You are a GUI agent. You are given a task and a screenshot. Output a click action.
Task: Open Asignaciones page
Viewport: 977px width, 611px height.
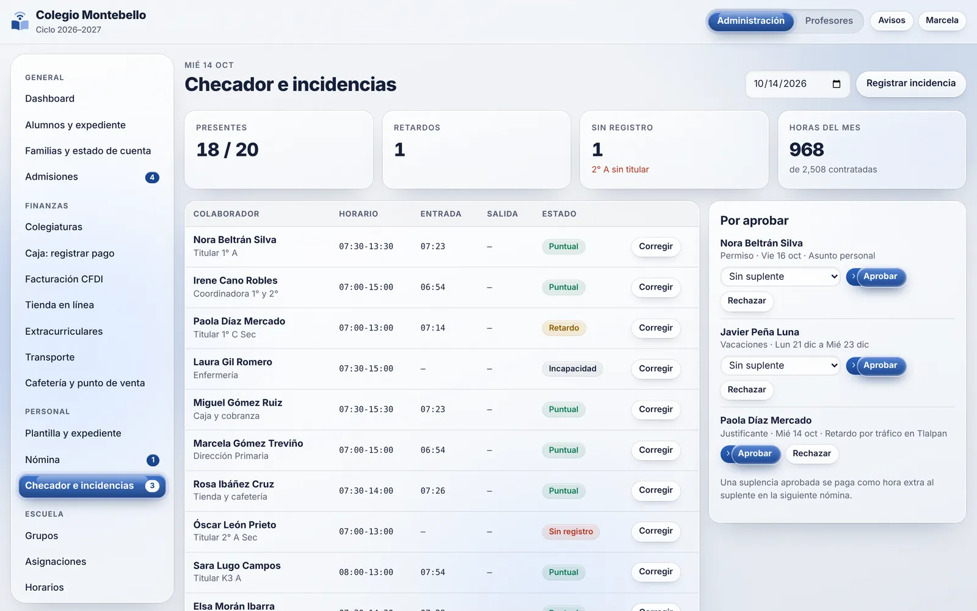tap(92, 562)
